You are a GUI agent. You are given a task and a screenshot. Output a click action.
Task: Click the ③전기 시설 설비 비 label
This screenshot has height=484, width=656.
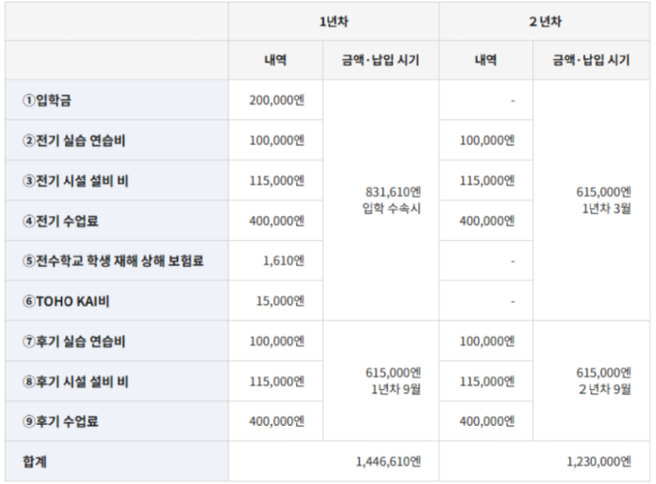(x=75, y=181)
